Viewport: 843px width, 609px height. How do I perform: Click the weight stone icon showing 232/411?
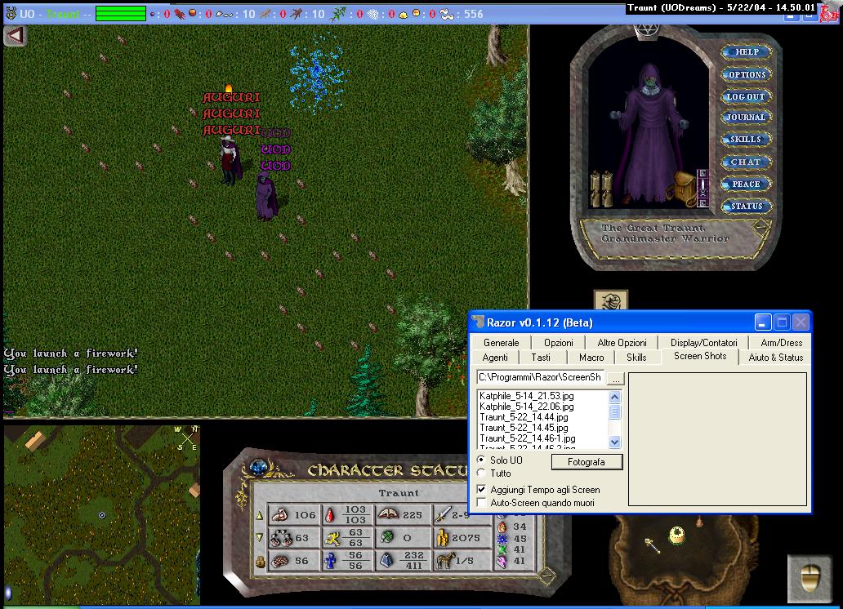point(386,561)
